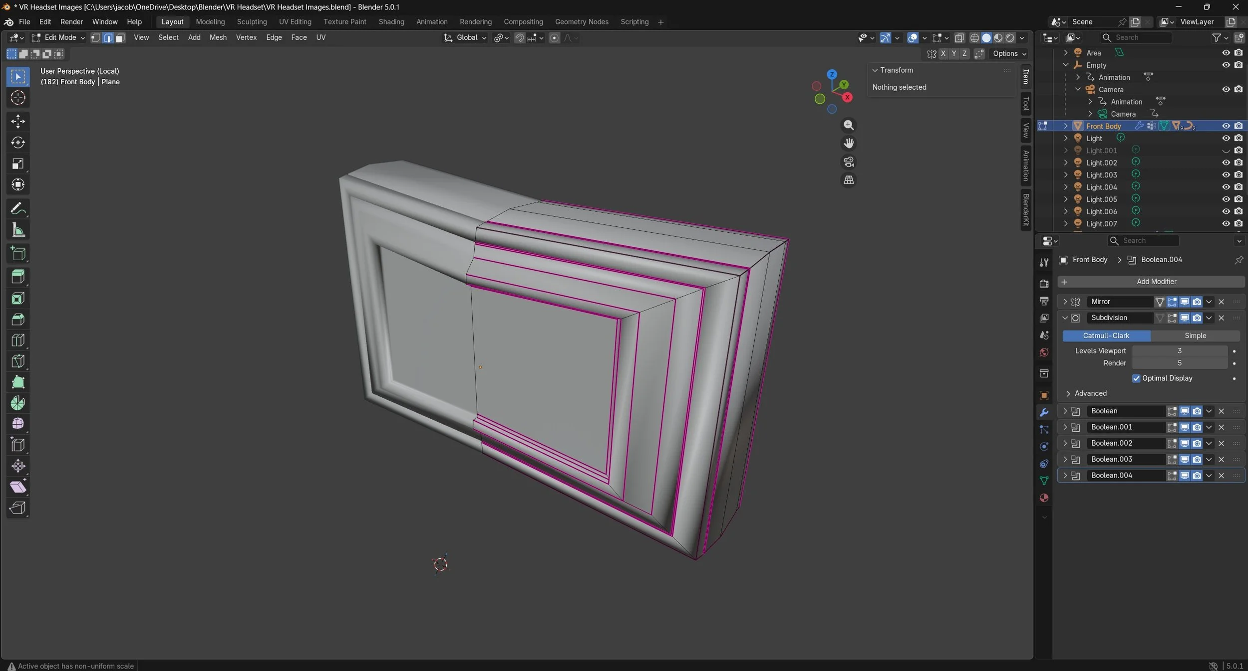Uncheck the Optimal Display checkbox

click(1136, 378)
